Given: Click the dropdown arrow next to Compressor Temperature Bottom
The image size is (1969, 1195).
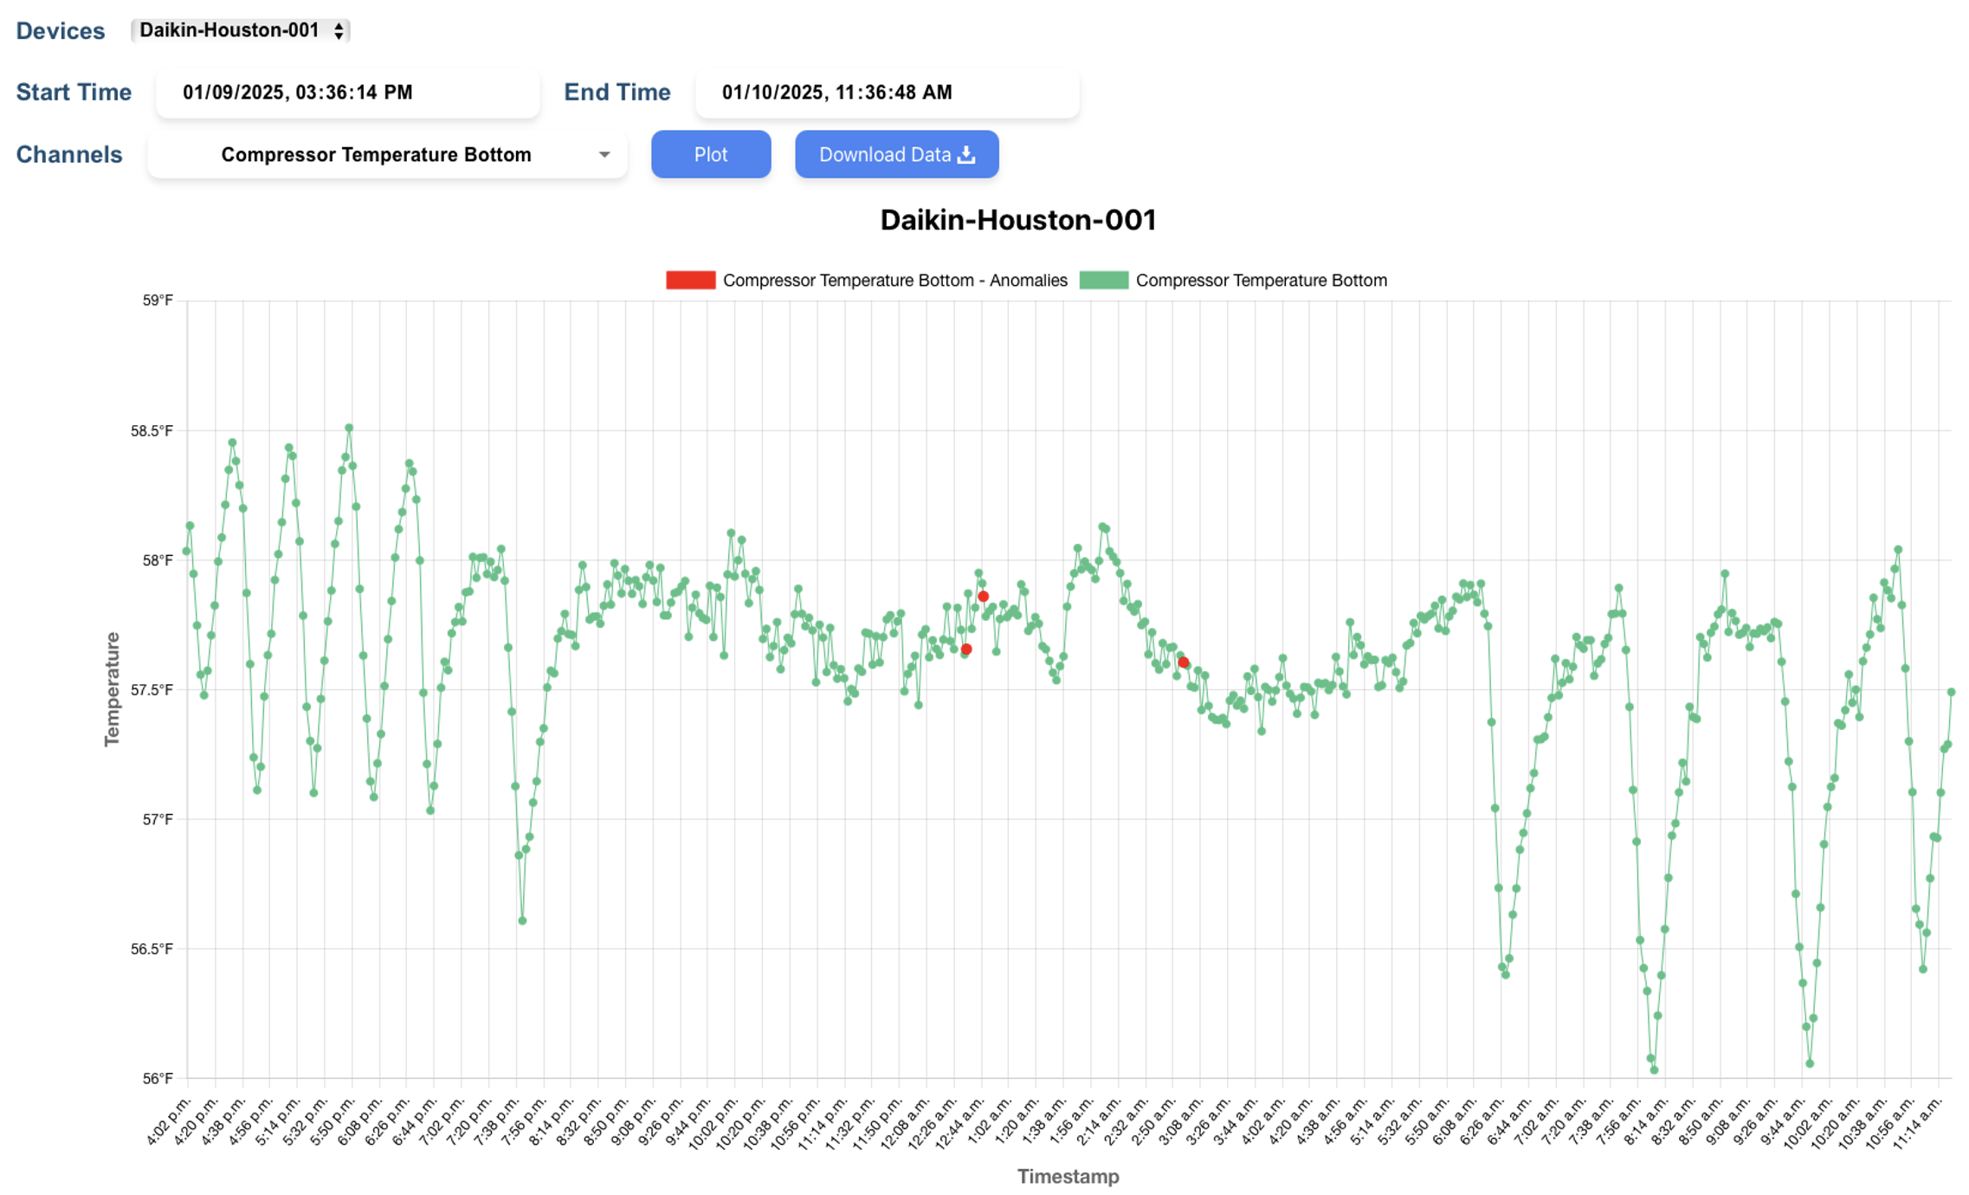Looking at the screenshot, I should tap(604, 154).
